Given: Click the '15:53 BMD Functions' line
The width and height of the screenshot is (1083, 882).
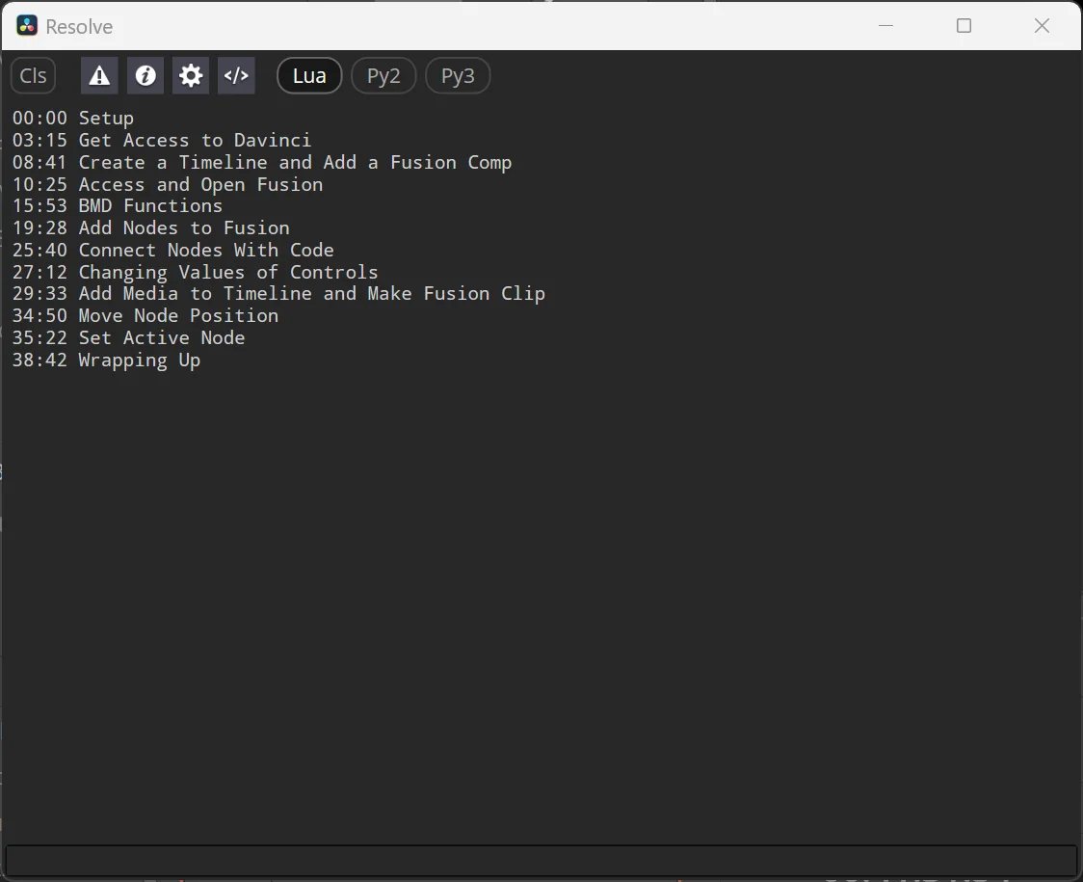Looking at the screenshot, I should coord(118,206).
